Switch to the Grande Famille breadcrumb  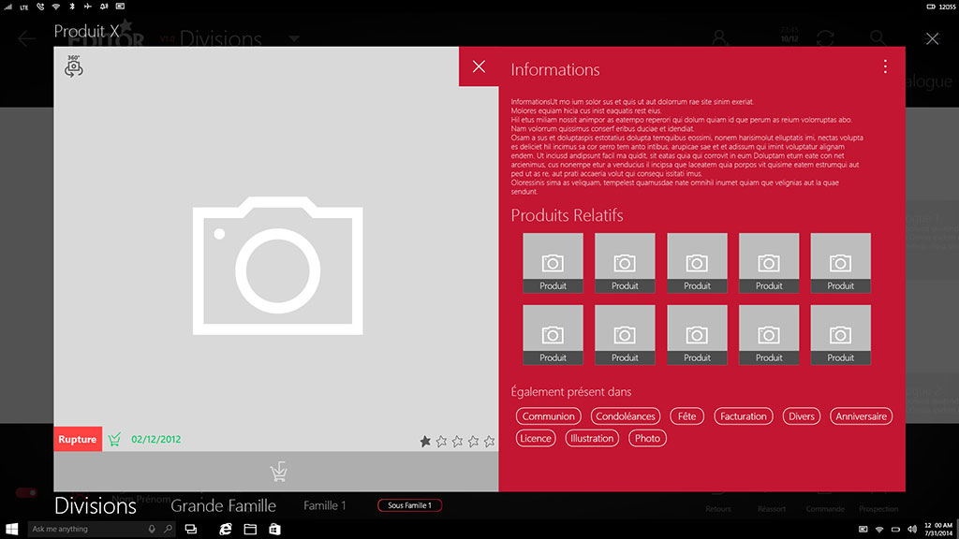223,506
